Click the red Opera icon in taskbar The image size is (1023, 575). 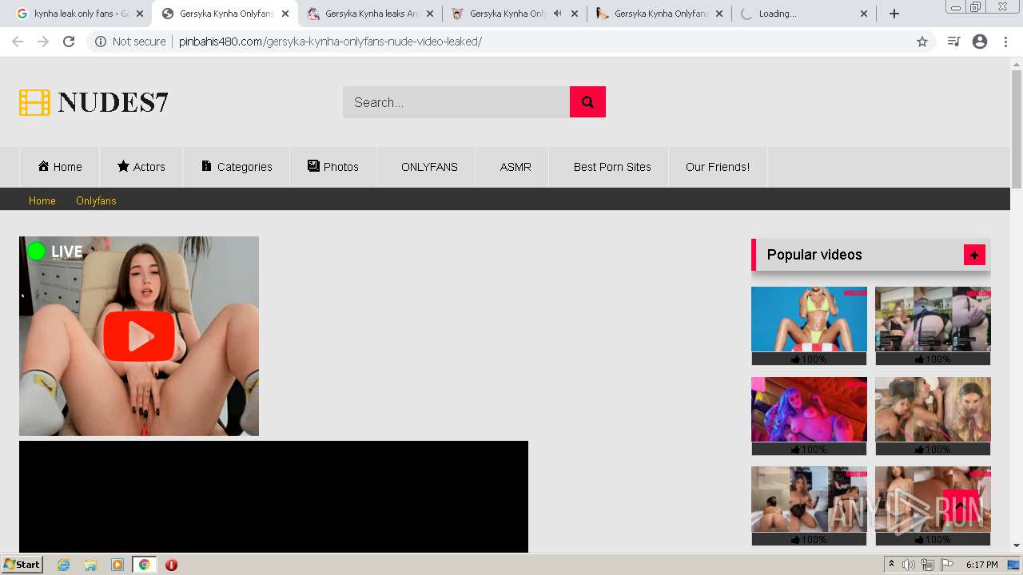171,565
